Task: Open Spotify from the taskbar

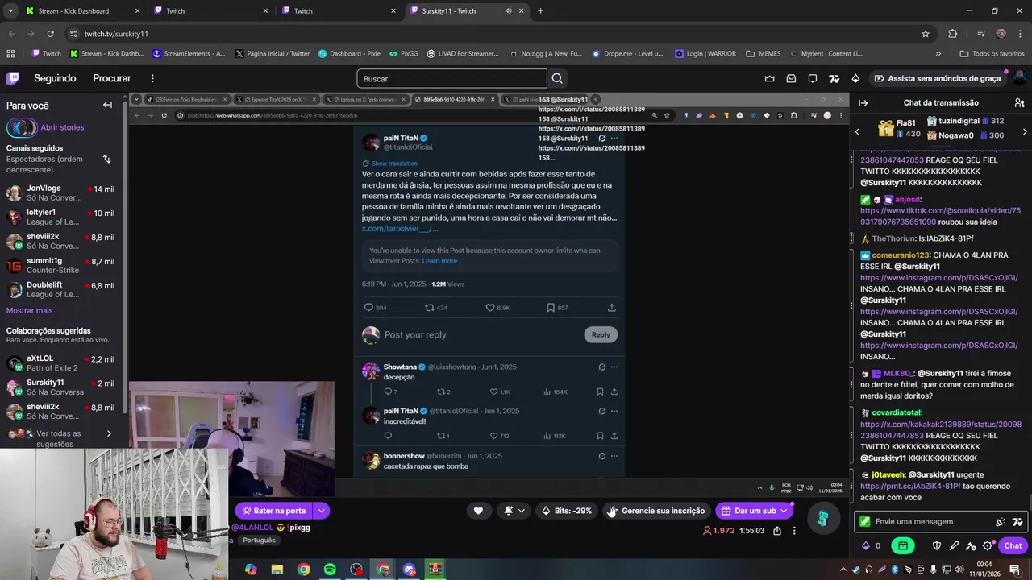Action: [x=330, y=570]
